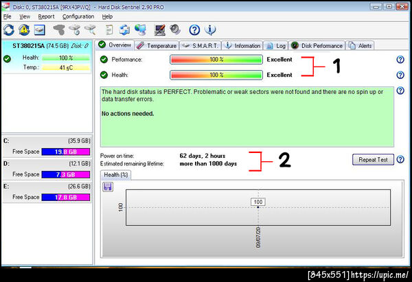Switch to the S.M.A.R.T. tab
This screenshot has width=412, height=282.
tap(201, 46)
